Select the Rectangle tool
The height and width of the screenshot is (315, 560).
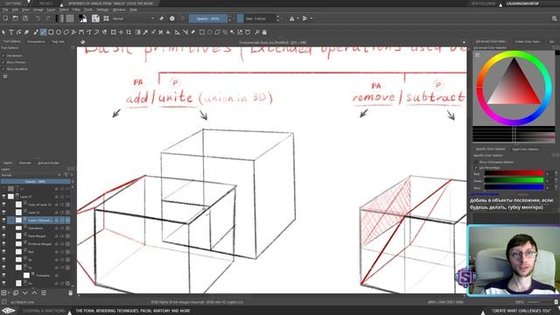pos(51,32)
